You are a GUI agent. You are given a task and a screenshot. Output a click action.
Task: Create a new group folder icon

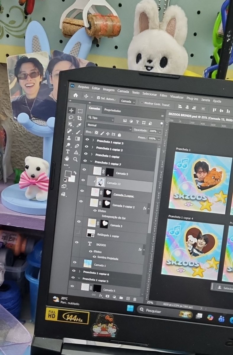click(121, 298)
